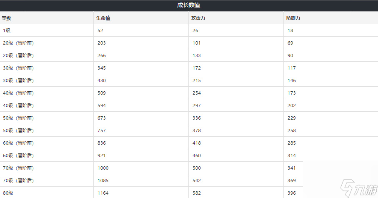This screenshot has height=198, width=378.
Task: Select the 等级 column header
Action: click(x=7, y=18)
